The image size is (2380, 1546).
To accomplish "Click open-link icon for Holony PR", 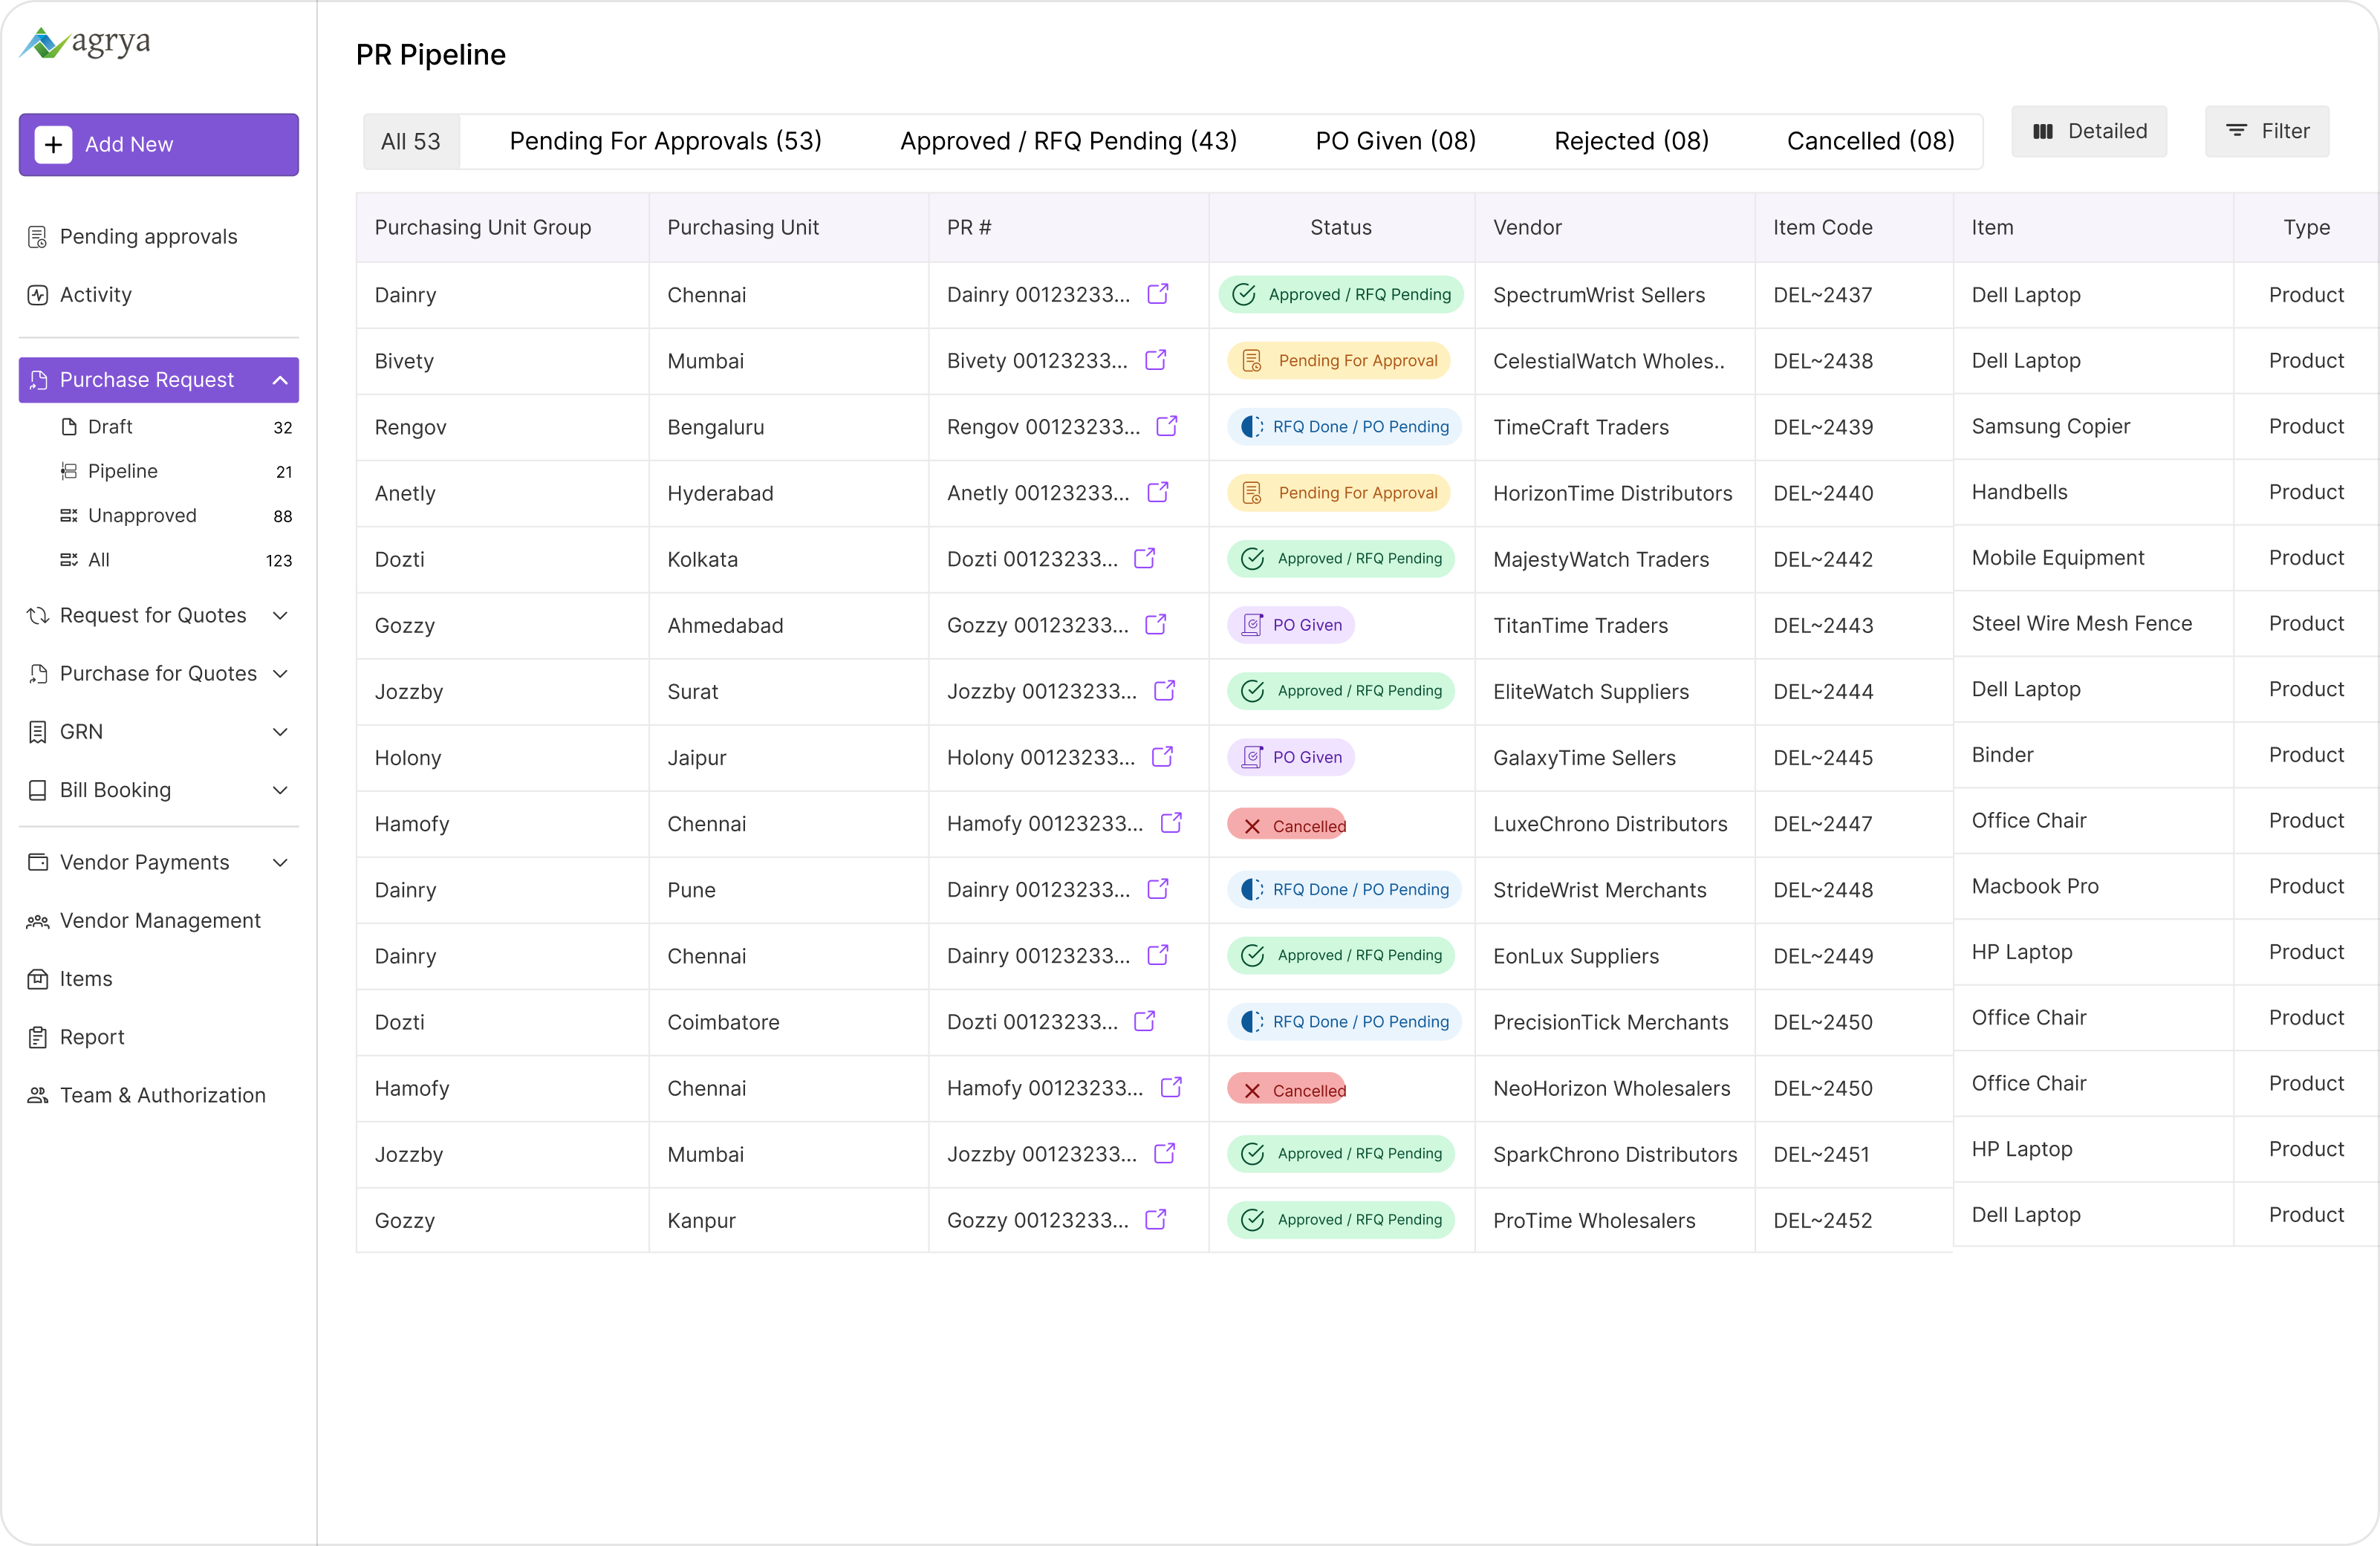I will coord(1162,757).
